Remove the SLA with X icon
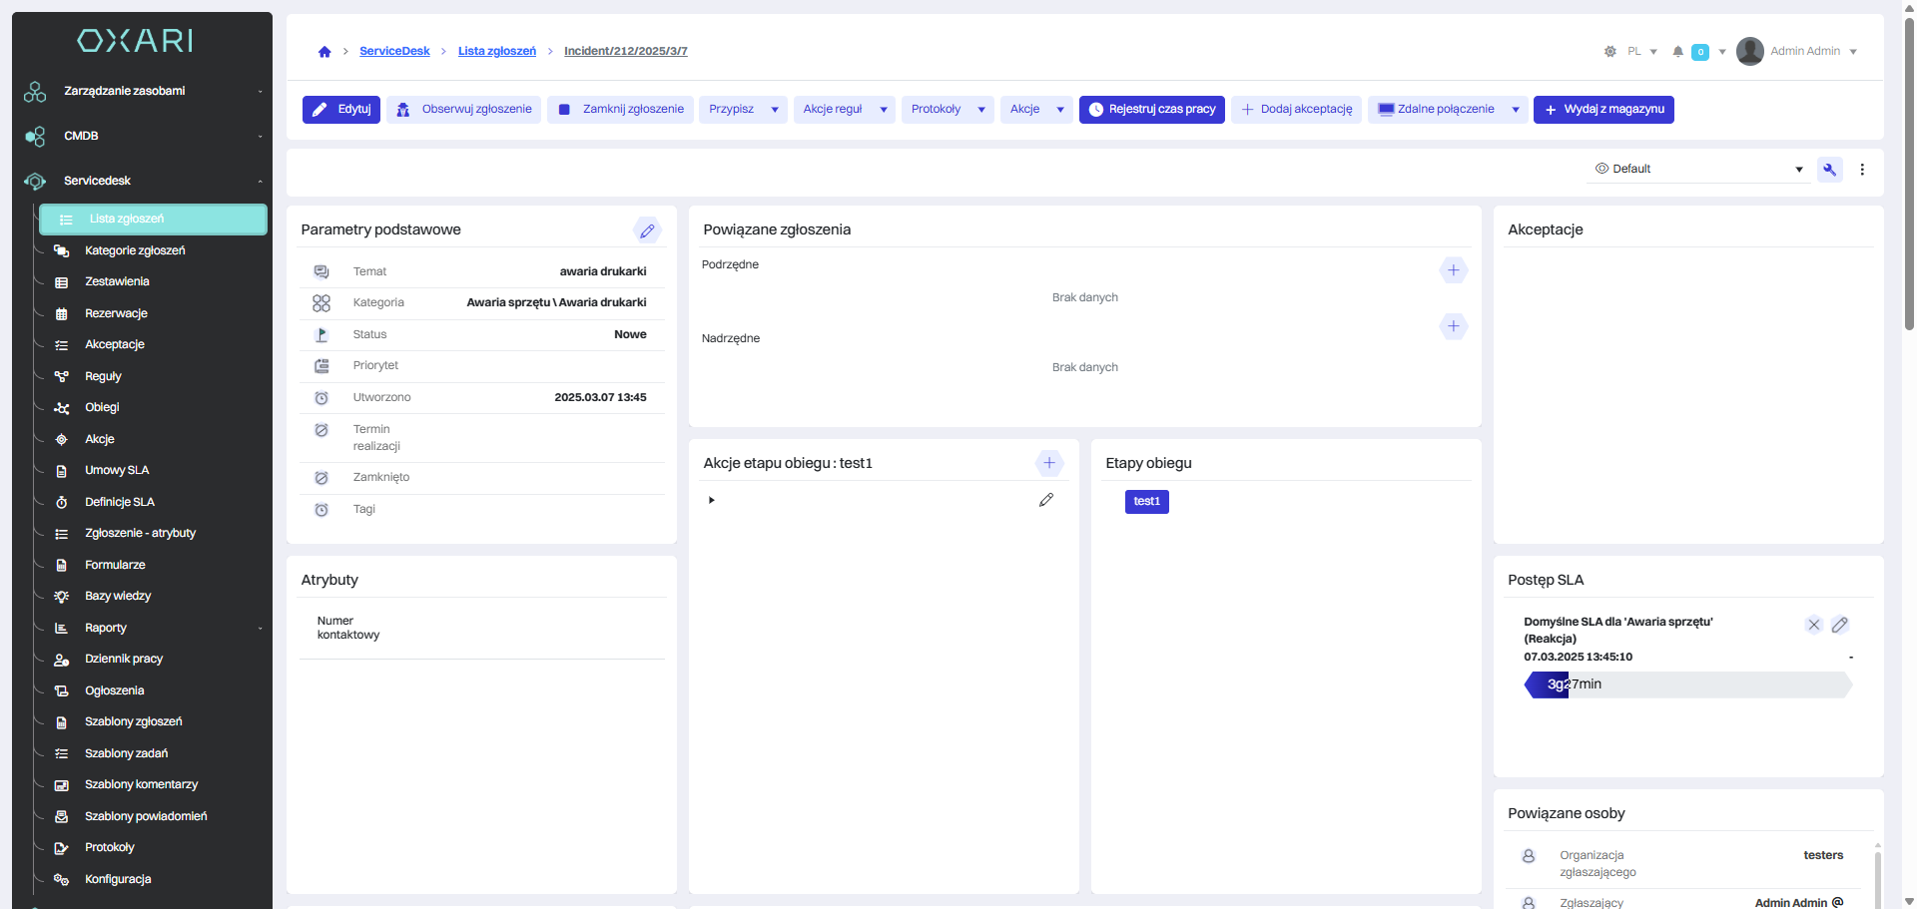This screenshot has height=909, width=1917. coord(1813,625)
